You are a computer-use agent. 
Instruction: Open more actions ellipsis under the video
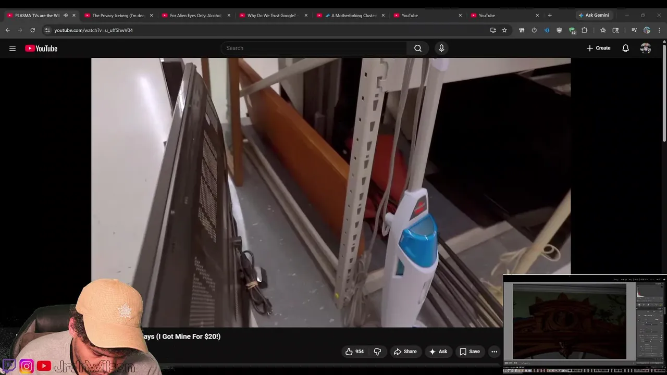[x=494, y=352]
